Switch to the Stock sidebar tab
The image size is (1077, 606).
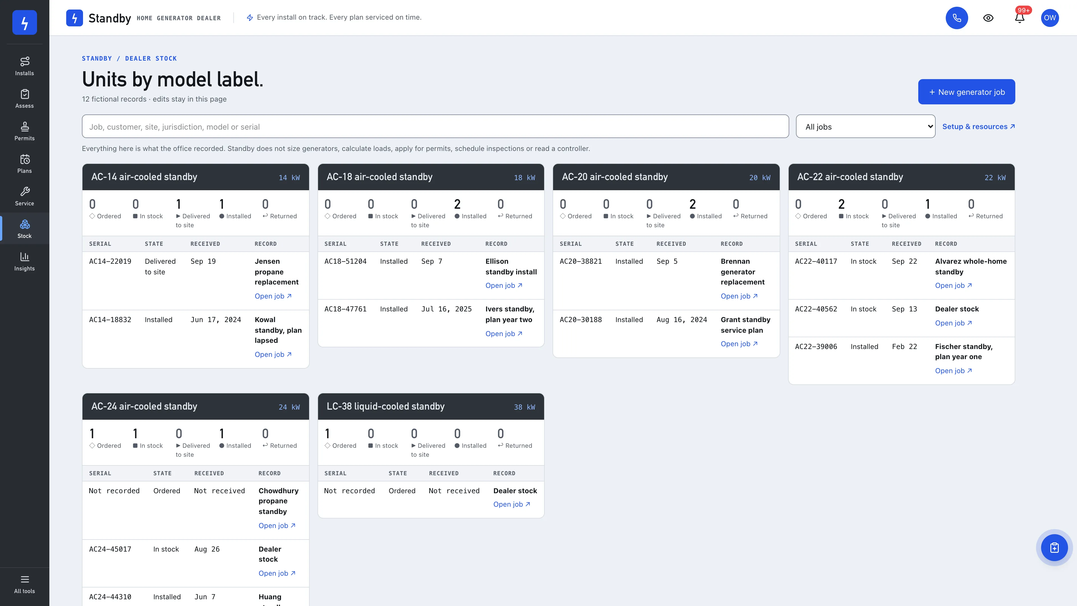[24, 229]
